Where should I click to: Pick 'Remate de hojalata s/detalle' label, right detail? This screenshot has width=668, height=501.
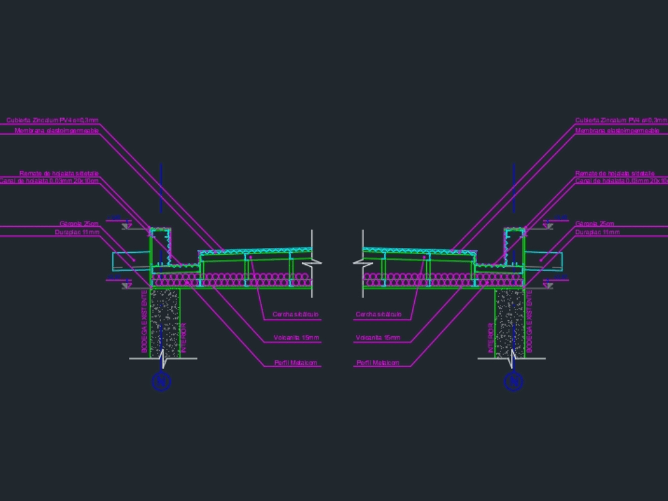615,173
